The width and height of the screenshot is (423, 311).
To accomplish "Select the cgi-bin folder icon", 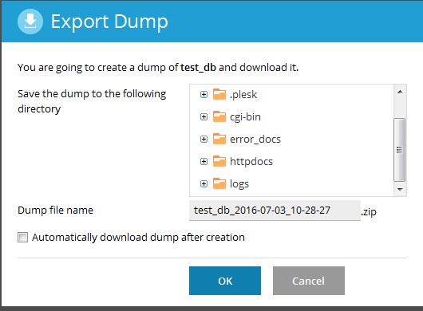I will click(x=219, y=116).
